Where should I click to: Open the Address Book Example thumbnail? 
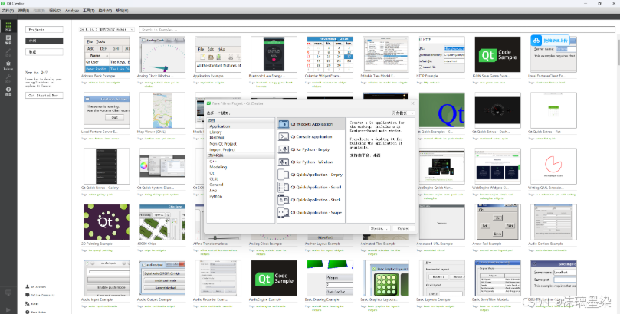coord(107,54)
